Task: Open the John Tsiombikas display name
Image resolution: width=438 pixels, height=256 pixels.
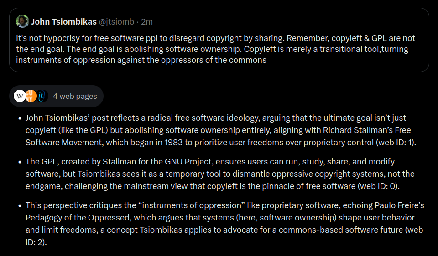Action: point(64,22)
